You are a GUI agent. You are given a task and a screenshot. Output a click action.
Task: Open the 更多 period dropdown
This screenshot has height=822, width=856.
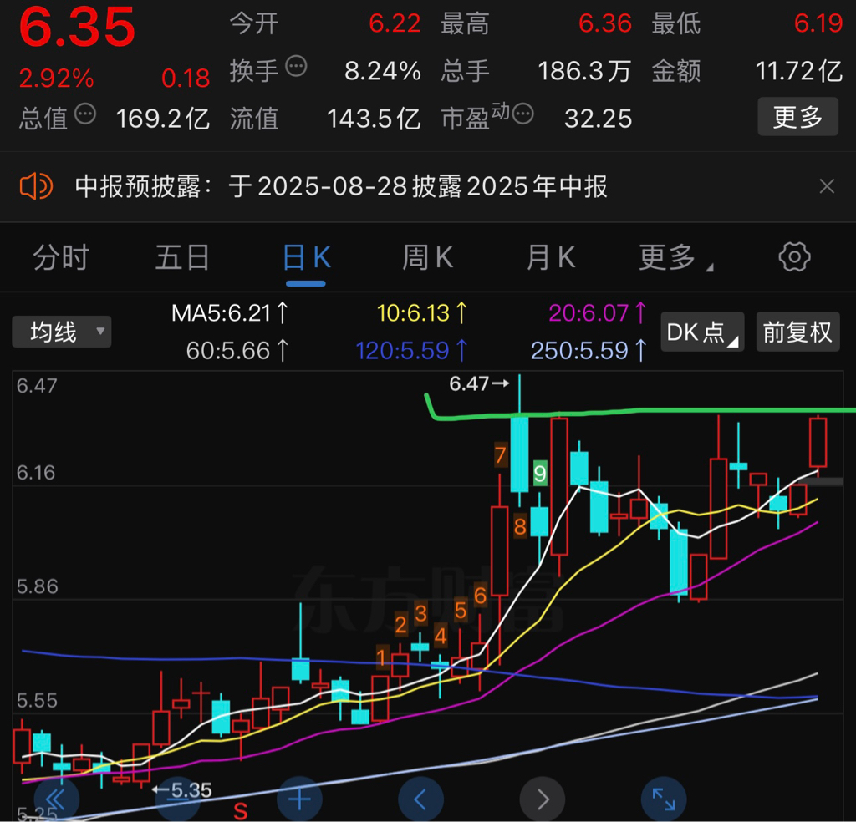point(675,257)
